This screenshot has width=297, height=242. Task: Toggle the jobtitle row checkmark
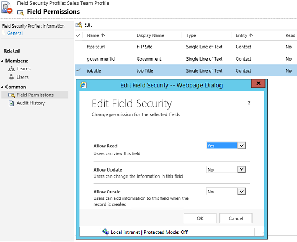(x=79, y=70)
